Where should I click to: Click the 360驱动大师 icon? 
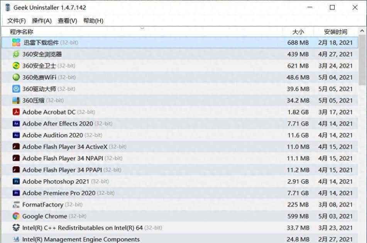coord(16,89)
